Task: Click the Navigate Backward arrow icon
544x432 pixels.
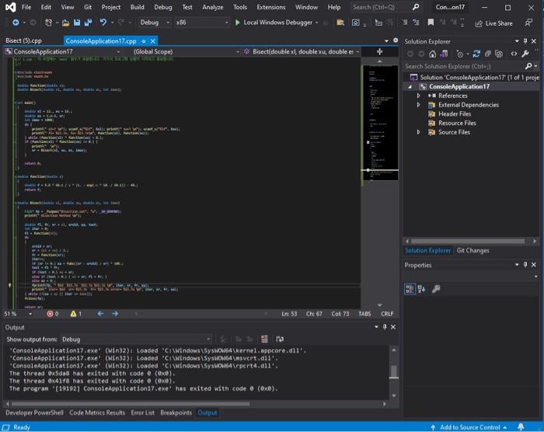Action: pos(16,23)
